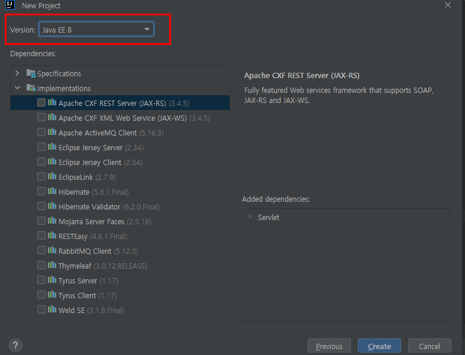Click library icon beside EclipseLink
Viewport: 465px width, 355px height.
pos(52,176)
